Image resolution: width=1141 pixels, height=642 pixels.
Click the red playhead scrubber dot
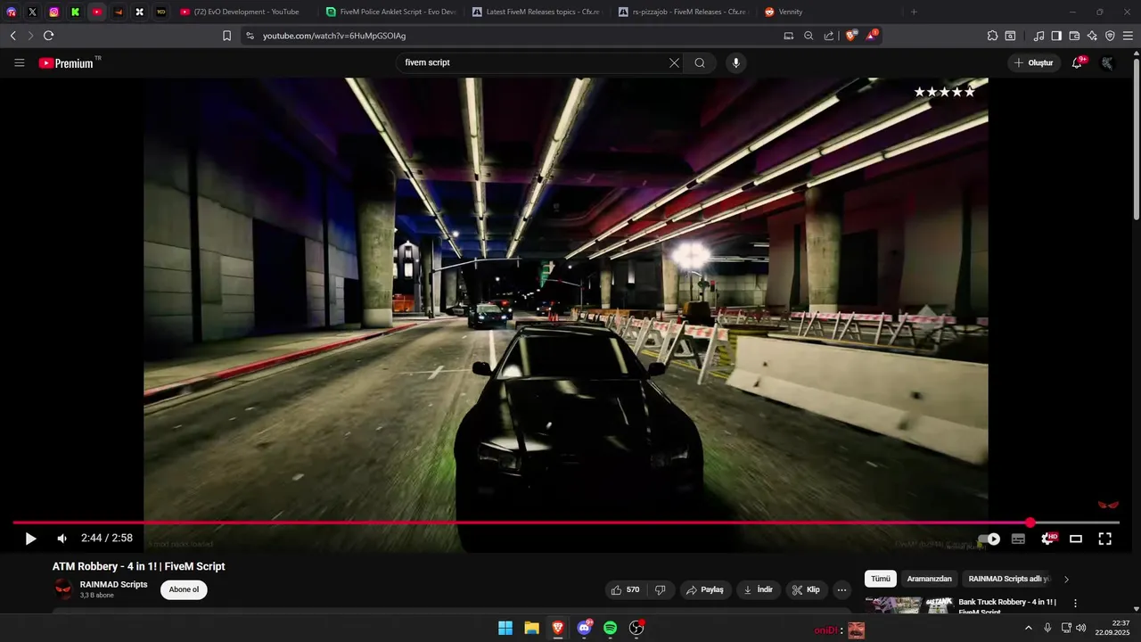[x=1030, y=523]
